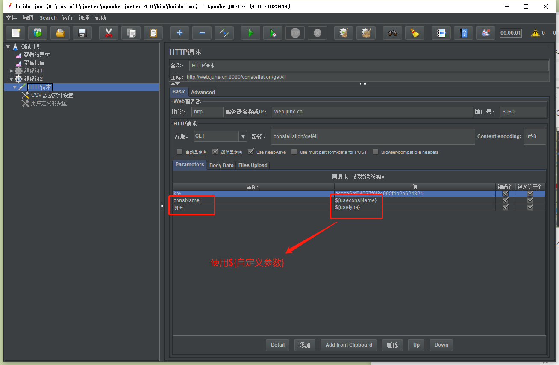
Task: Select CSV 数据文件设置 tree node
Action: pyautogui.click(x=52, y=95)
